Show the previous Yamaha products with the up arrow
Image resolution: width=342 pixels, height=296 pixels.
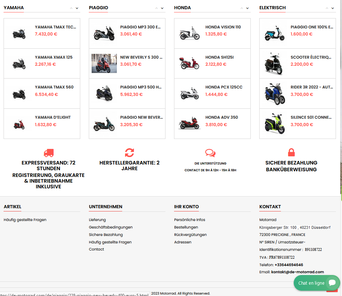[71, 8]
